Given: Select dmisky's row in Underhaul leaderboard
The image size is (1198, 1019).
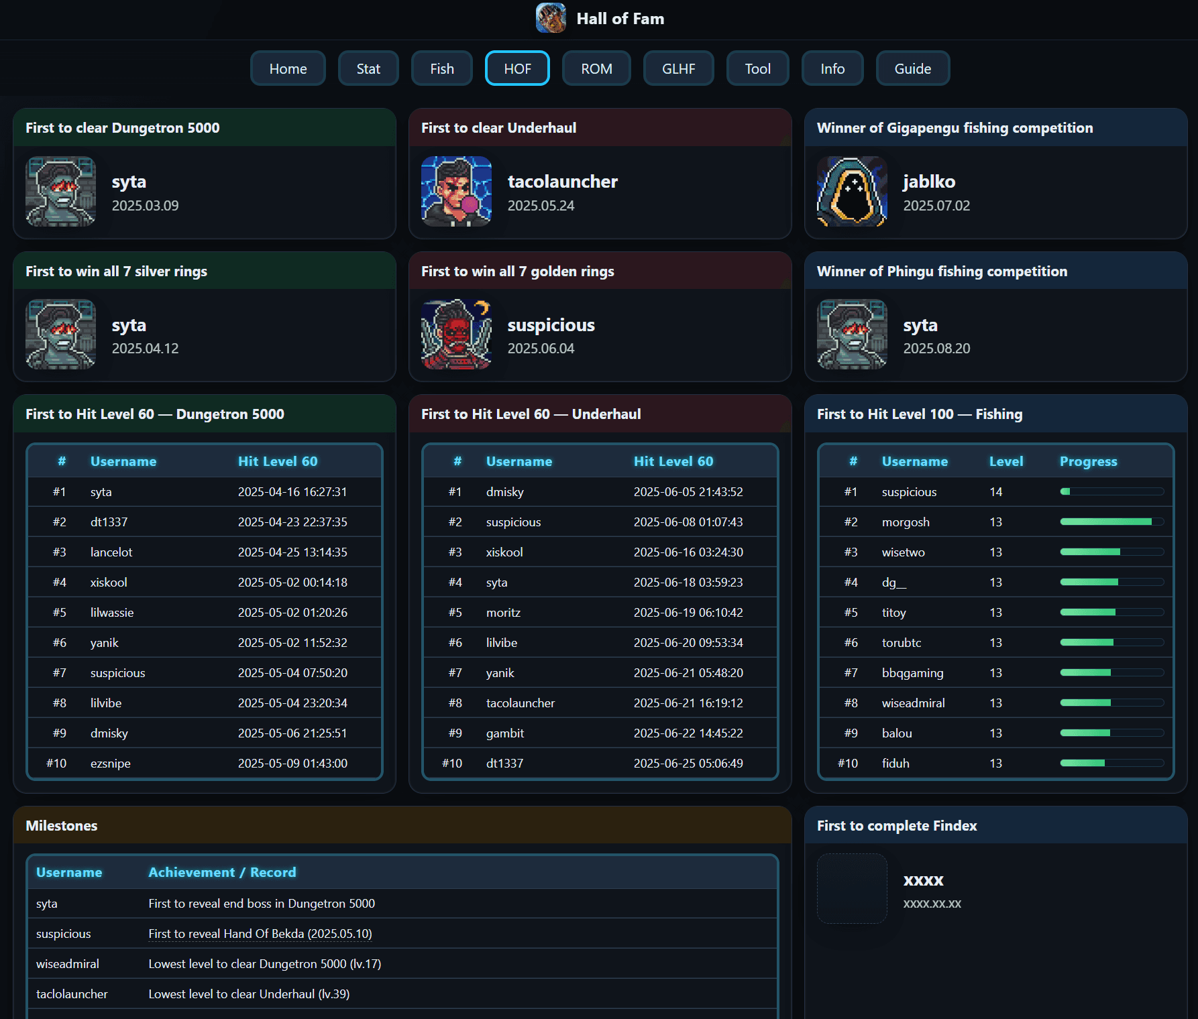Looking at the screenshot, I should [600, 491].
